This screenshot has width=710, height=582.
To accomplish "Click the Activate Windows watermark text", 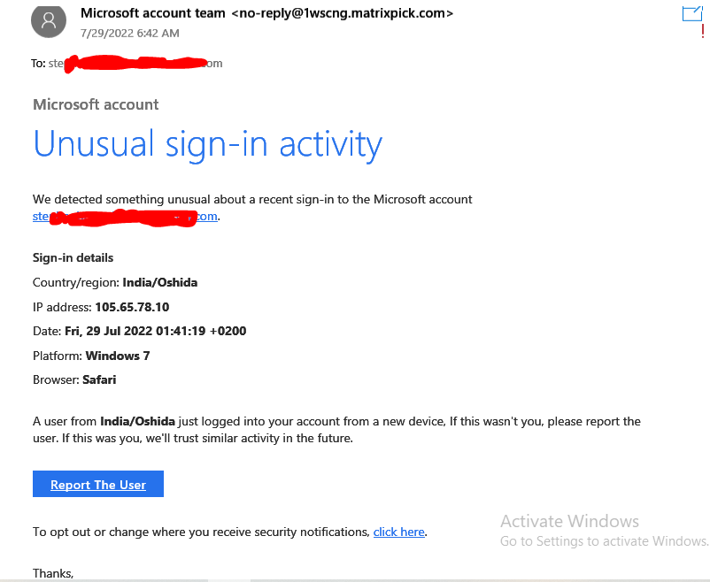I will 569,521.
